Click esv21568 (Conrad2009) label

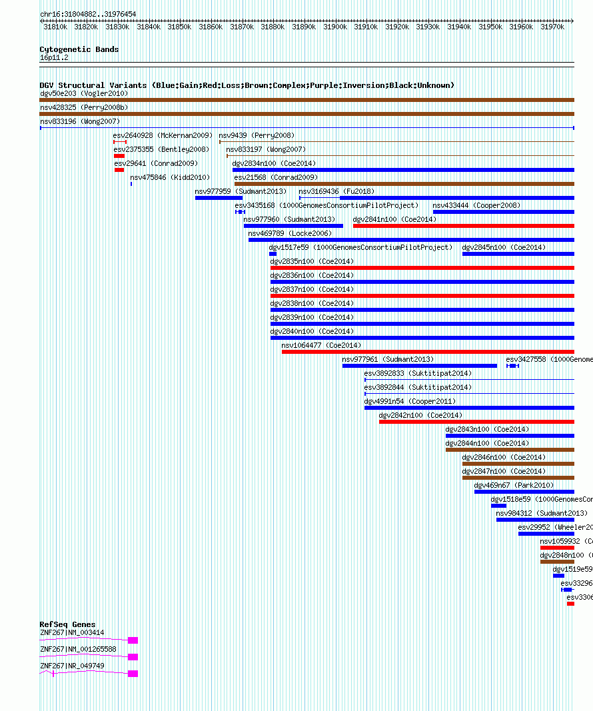pos(276,177)
